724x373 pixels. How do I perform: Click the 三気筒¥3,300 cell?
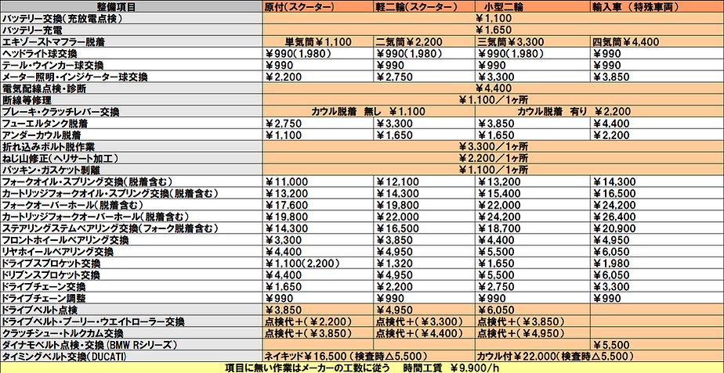coord(533,42)
